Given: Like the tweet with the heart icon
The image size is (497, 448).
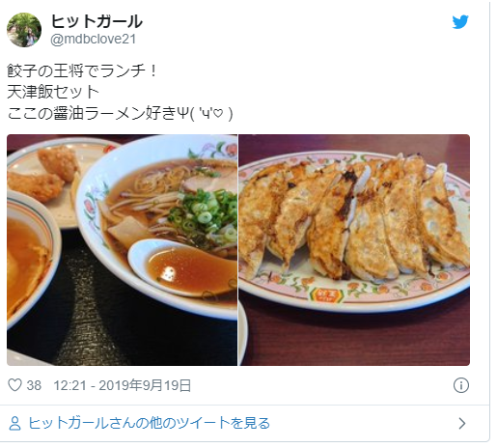Looking at the screenshot, I should [x=14, y=385].
